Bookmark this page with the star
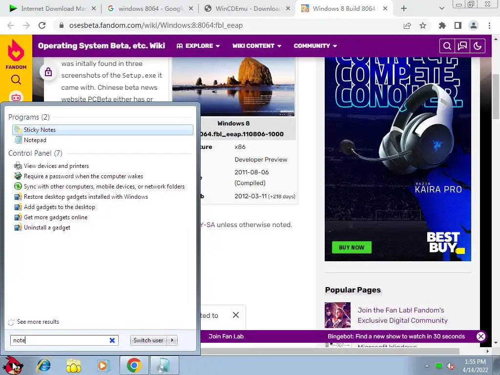Viewport: 500px width, 375px height. pos(423,25)
